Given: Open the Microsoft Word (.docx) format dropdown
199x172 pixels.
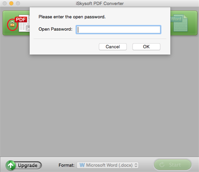Looking at the screenshot, I should [x=108, y=165].
